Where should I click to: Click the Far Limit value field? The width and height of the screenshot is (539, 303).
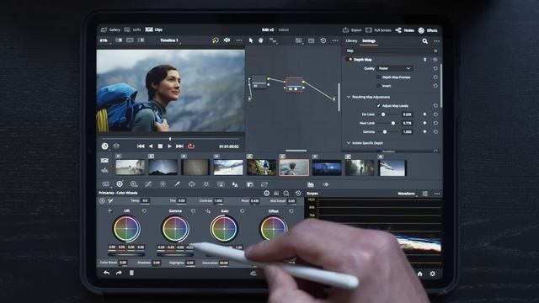click(407, 114)
